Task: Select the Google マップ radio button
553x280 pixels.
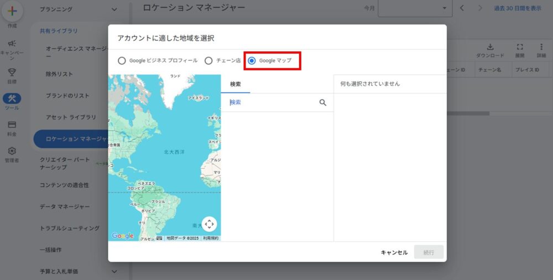Action: click(252, 60)
